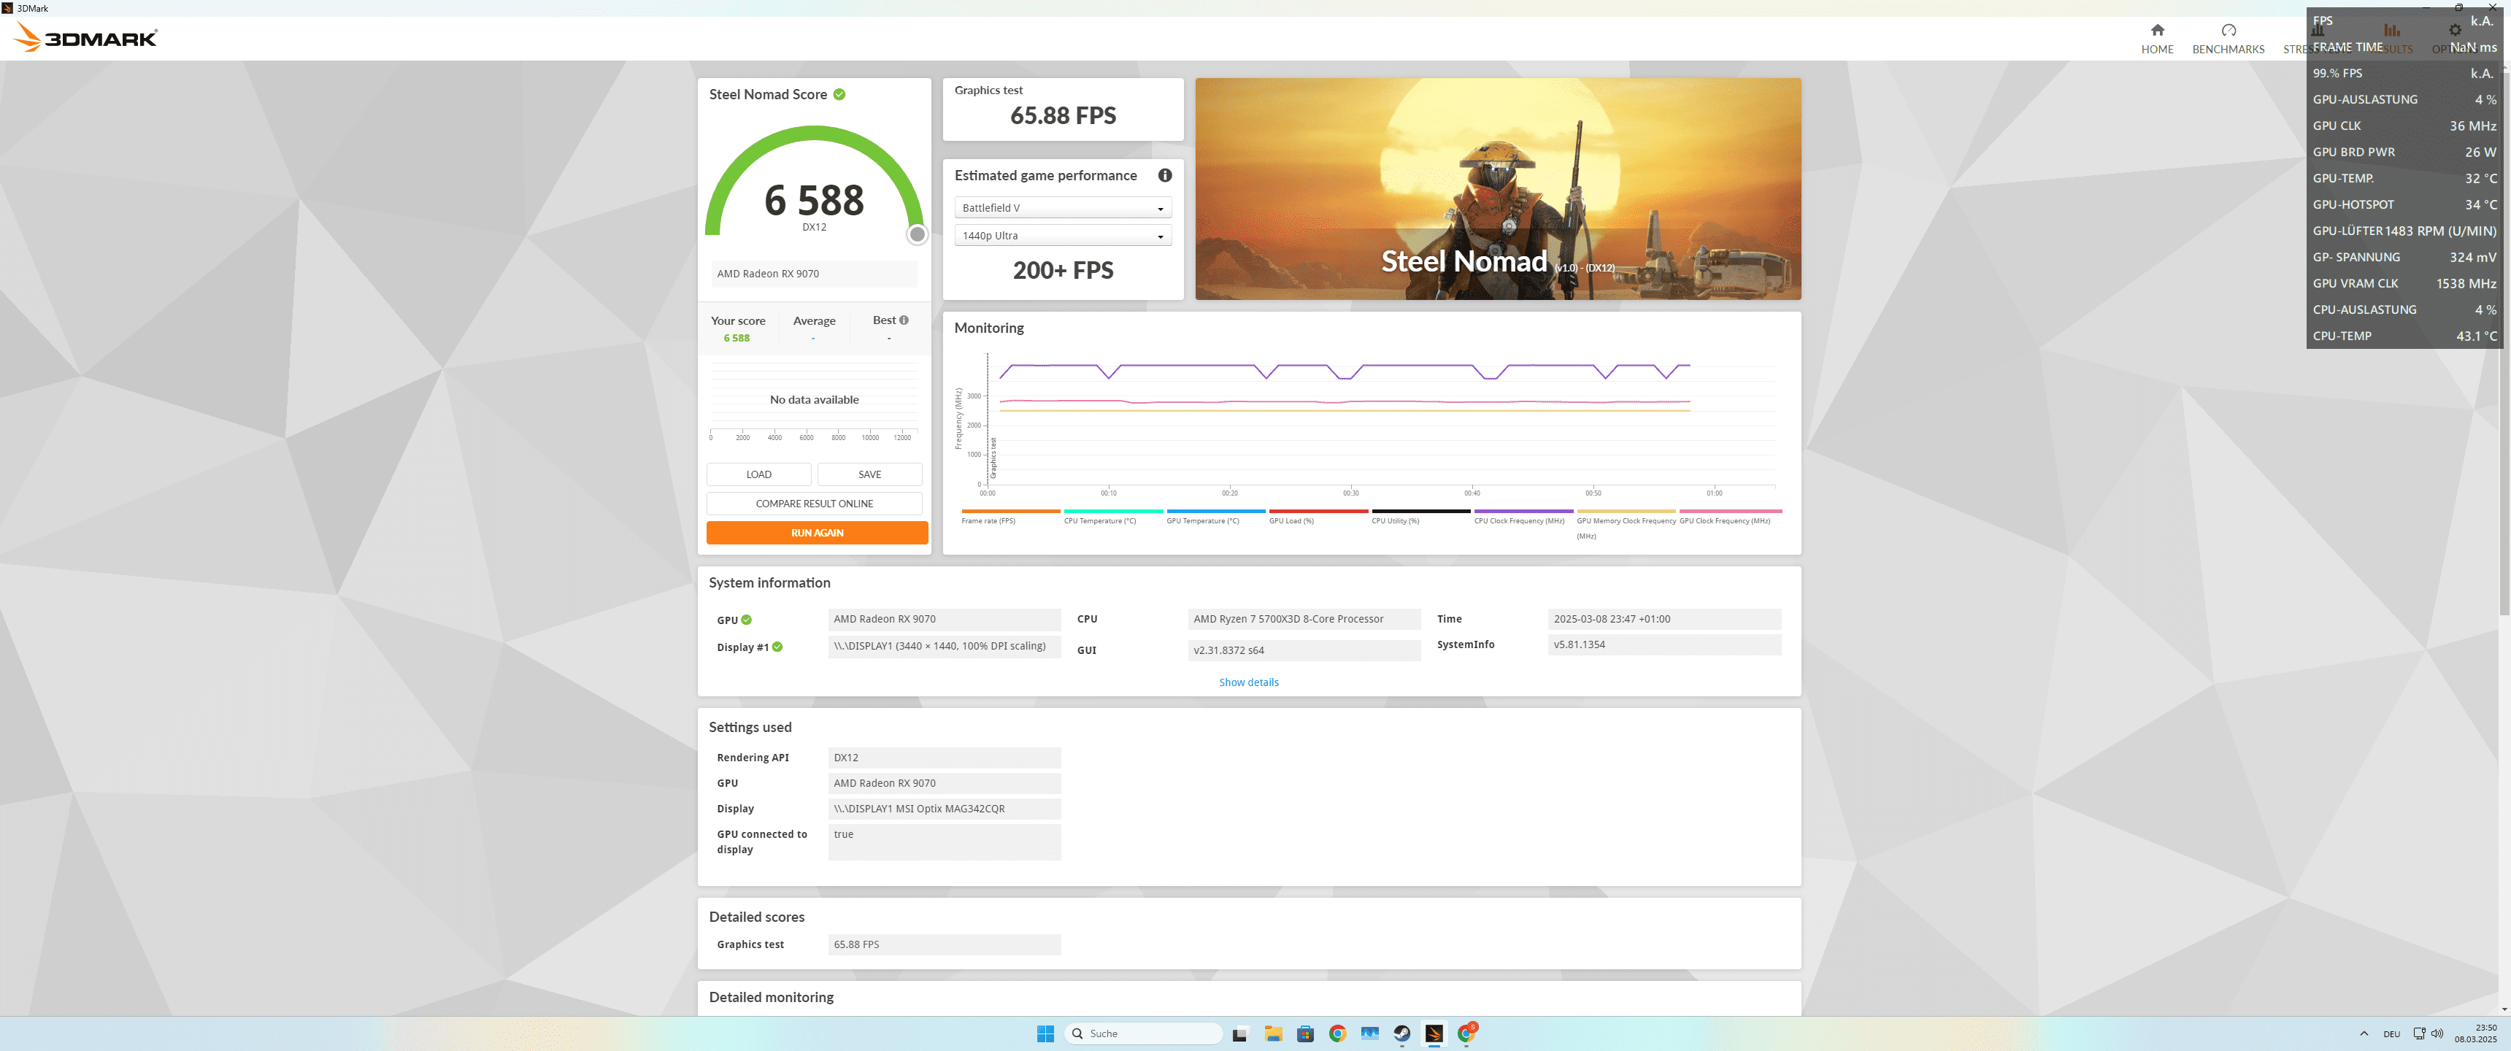
Task: Click the GPU BRD PWR overlay row
Action: click(x=2404, y=152)
